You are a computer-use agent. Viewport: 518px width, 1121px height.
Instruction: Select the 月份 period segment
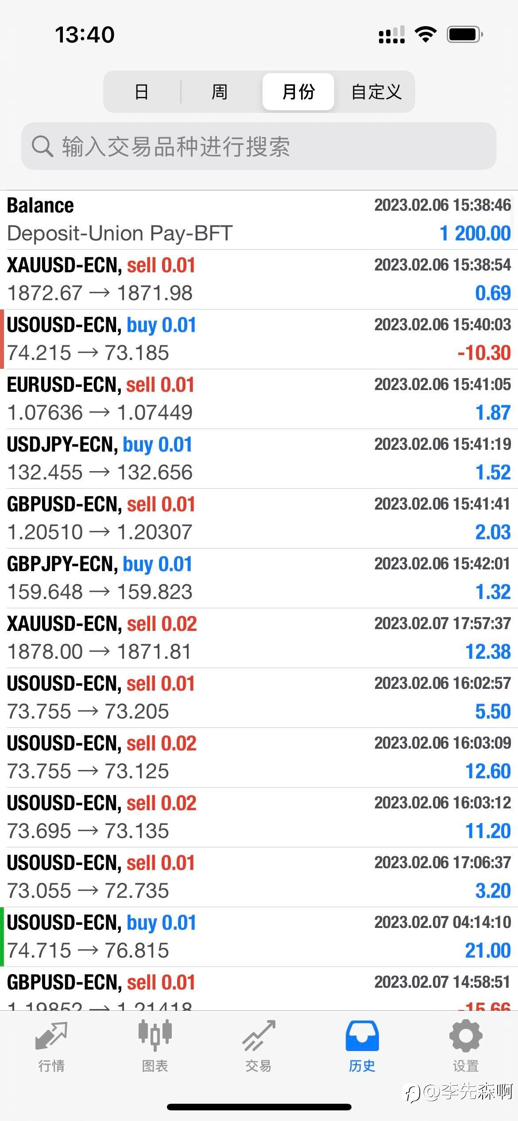(x=298, y=92)
